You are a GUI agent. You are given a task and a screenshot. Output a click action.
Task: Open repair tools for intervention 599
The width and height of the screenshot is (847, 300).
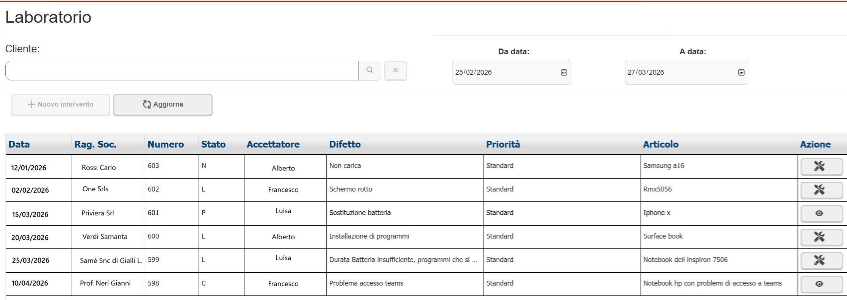point(821,261)
